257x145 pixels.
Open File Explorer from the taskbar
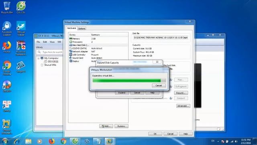click(29, 141)
